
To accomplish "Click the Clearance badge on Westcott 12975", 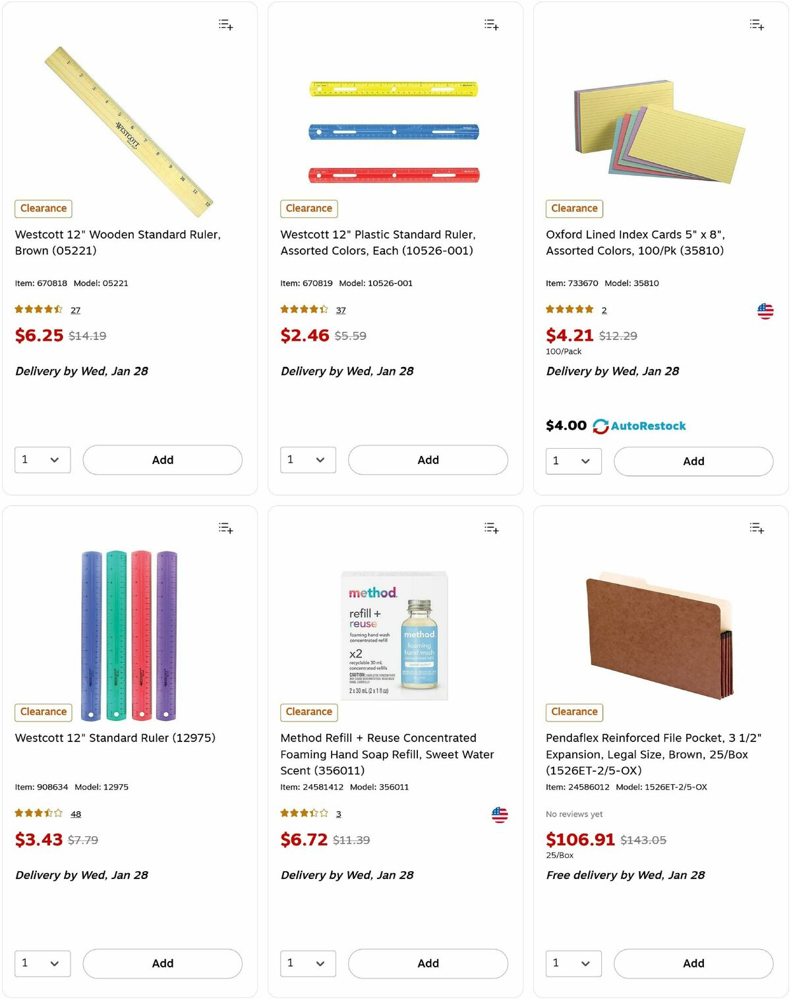I will 43,712.
